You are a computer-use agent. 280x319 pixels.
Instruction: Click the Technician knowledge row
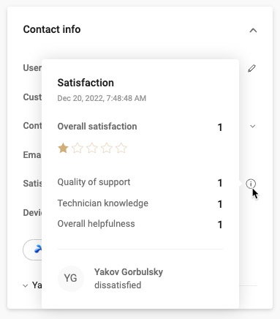tap(140, 203)
